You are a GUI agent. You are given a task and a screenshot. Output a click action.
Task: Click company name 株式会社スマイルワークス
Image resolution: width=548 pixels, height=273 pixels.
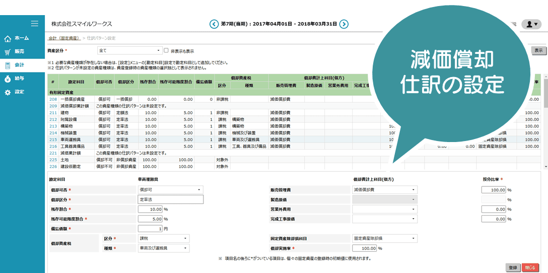(x=82, y=24)
